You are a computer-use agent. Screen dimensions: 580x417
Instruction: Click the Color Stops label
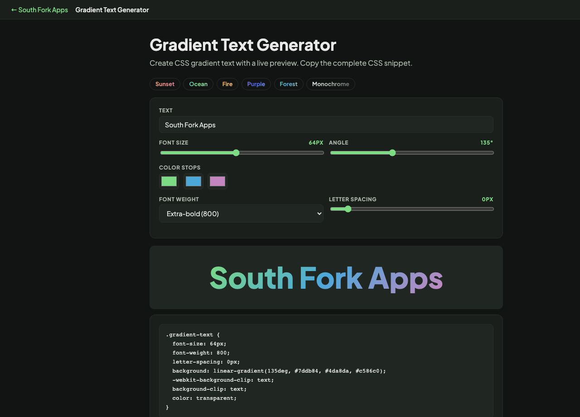tap(179, 168)
